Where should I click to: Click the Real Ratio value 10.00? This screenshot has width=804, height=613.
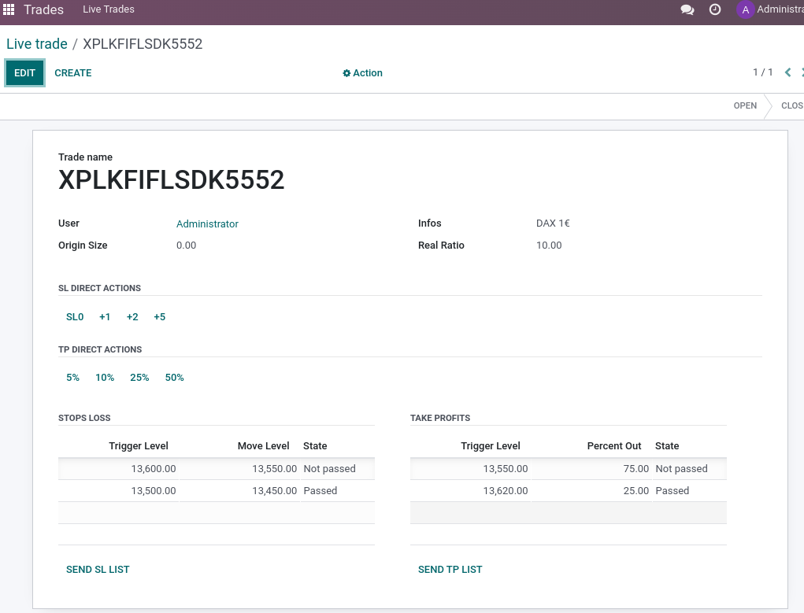(549, 245)
